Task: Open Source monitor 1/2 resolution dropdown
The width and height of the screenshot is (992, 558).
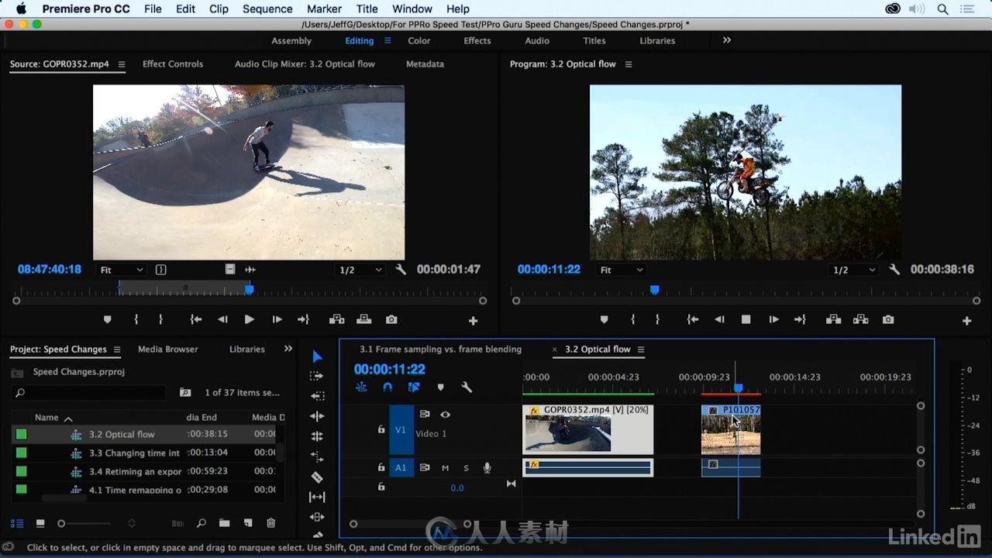Action: coord(360,270)
